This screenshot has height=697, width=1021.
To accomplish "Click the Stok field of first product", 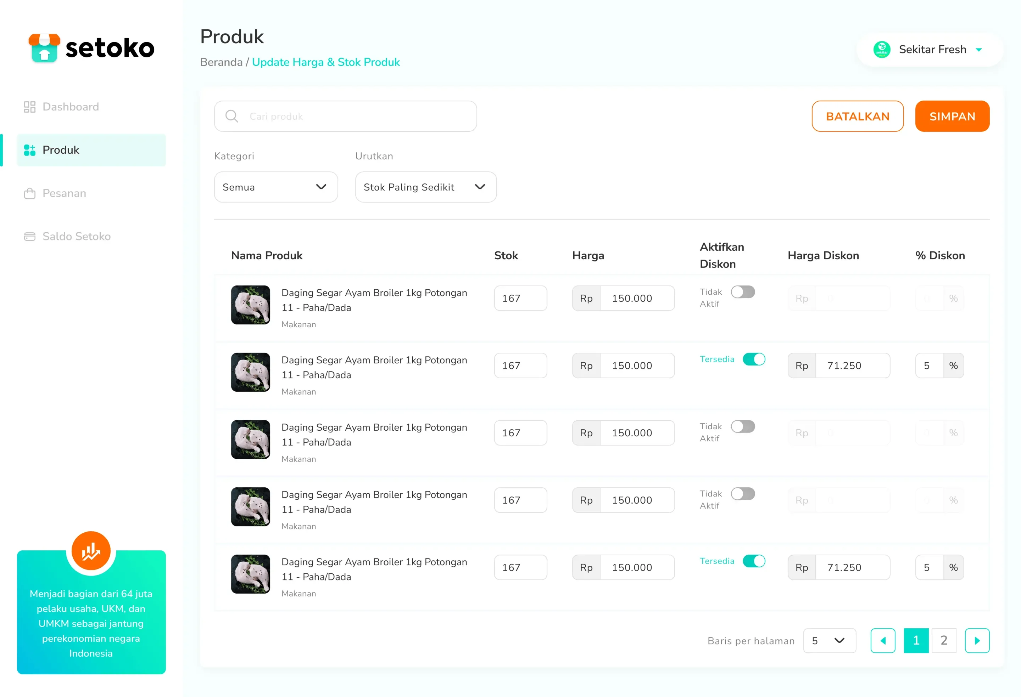I will pos(520,298).
